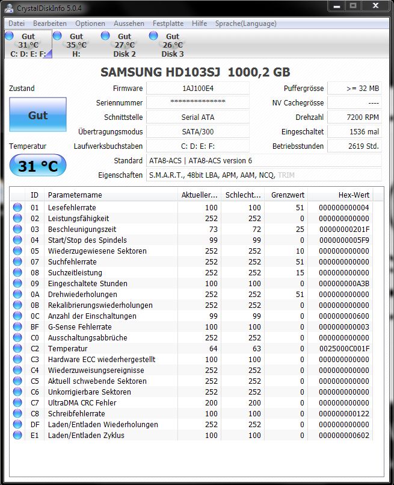Open the Optionen menu
Screen dimensions: 394x485
tap(90, 23)
